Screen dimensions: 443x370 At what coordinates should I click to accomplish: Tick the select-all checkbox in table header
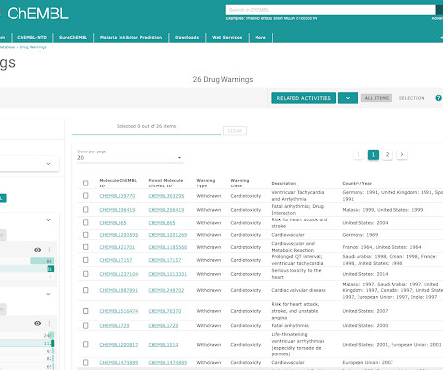[x=85, y=184]
